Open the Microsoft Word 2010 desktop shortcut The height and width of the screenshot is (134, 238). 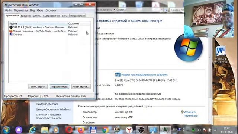point(221,55)
